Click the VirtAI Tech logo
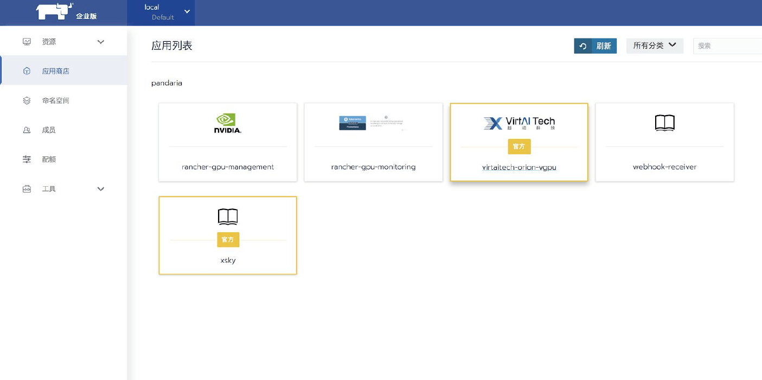 click(519, 123)
